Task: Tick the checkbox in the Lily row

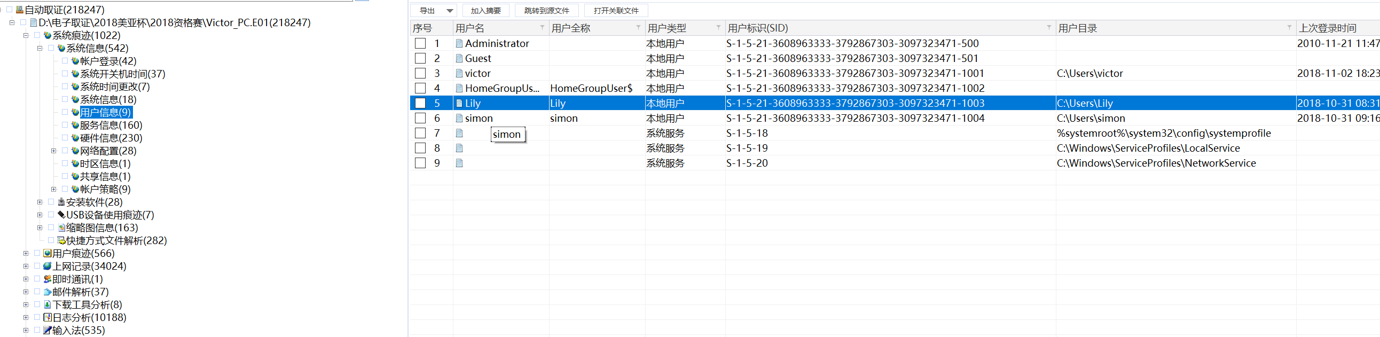Action: pyautogui.click(x=420, y=104)
